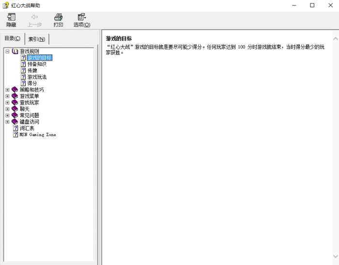The height and width of the screenshot is (265, 339).
Task: Collapse the 游戏规则 tree node
Action: click(x=7, y=51)
